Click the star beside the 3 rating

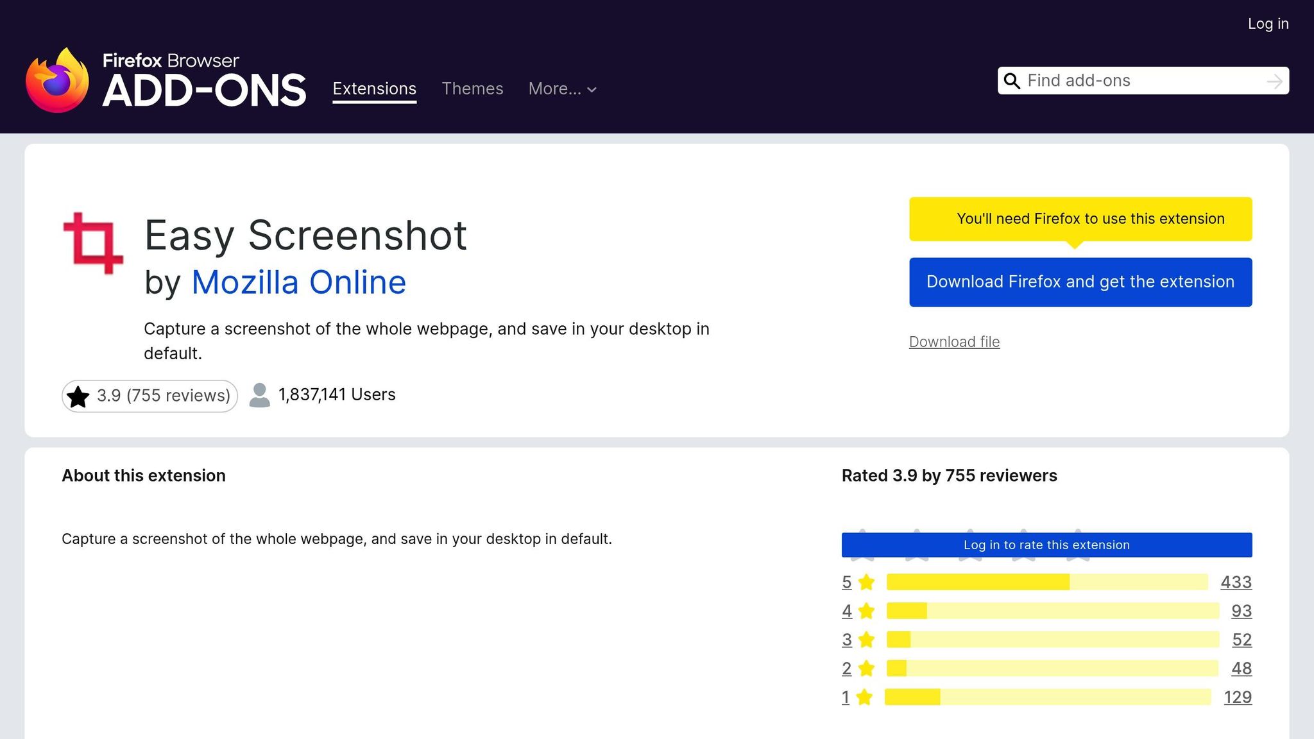(x=866, y=640)
